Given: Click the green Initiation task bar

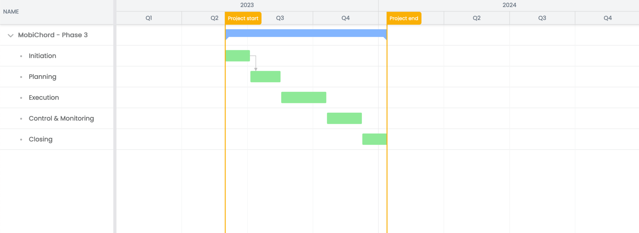Looking at the screenshot, I should click(x=238, y=56).
